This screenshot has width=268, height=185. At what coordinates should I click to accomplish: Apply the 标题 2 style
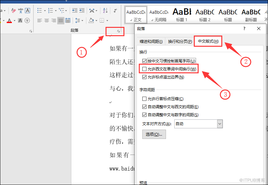(205, 15)
